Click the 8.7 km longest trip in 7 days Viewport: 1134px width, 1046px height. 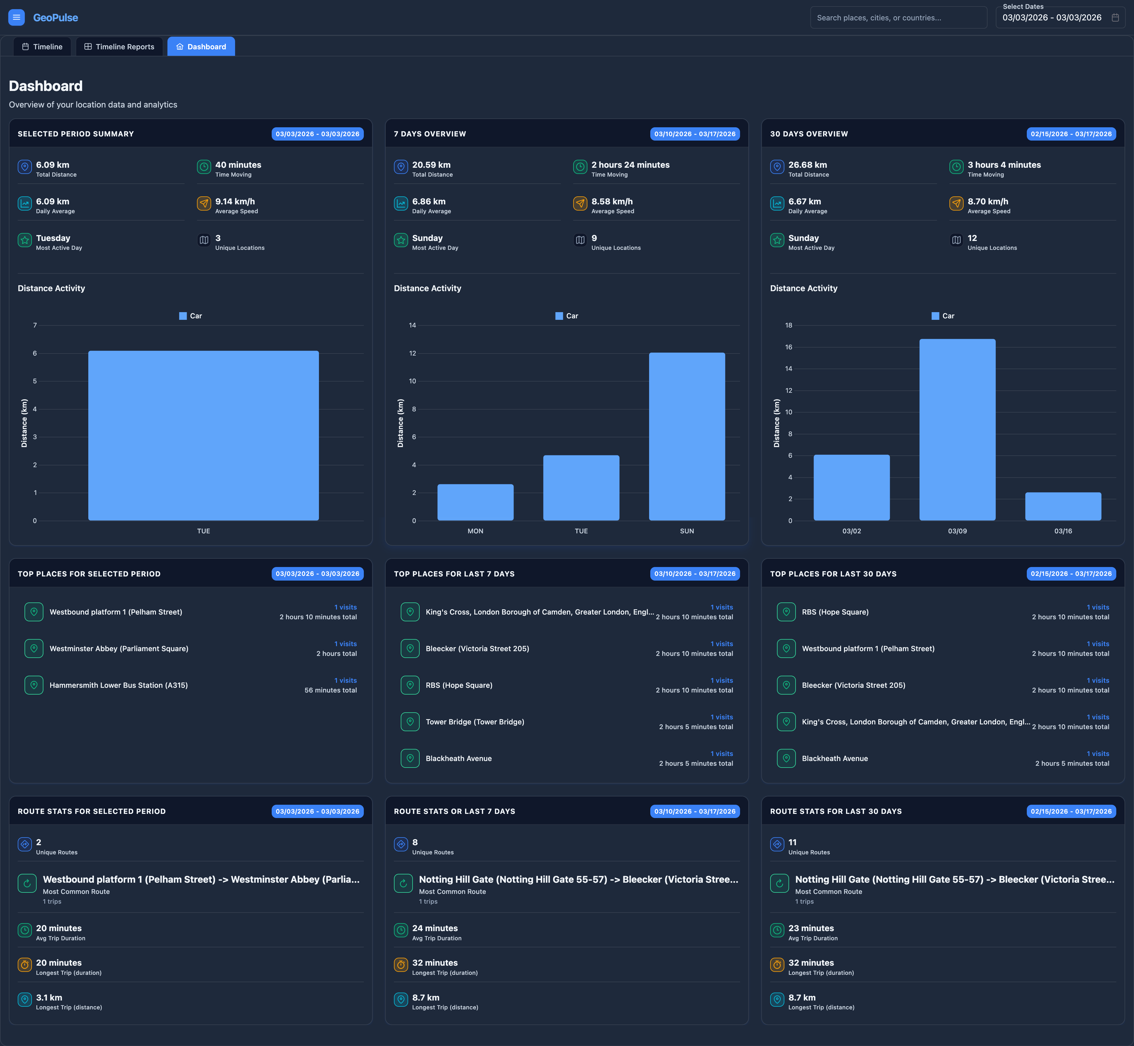tap(426, 998)
